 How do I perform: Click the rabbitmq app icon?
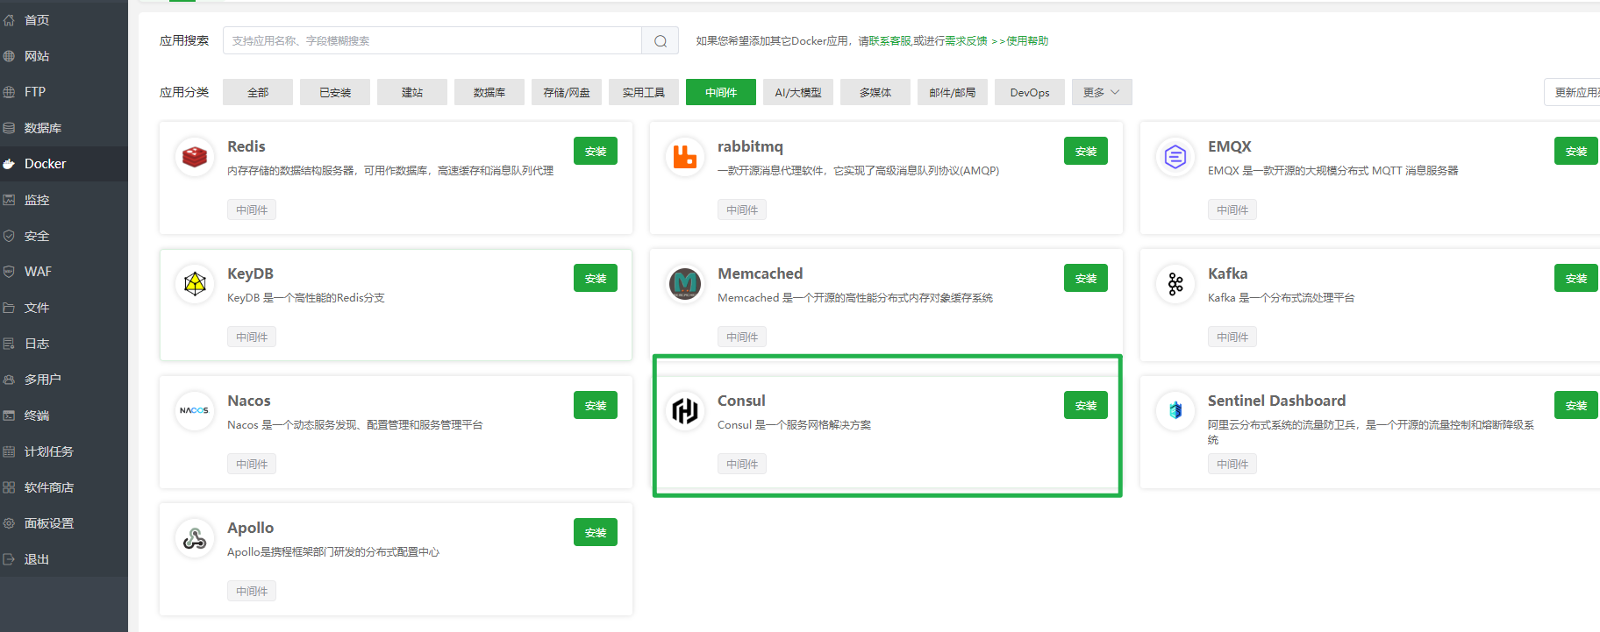pos(685,157)
